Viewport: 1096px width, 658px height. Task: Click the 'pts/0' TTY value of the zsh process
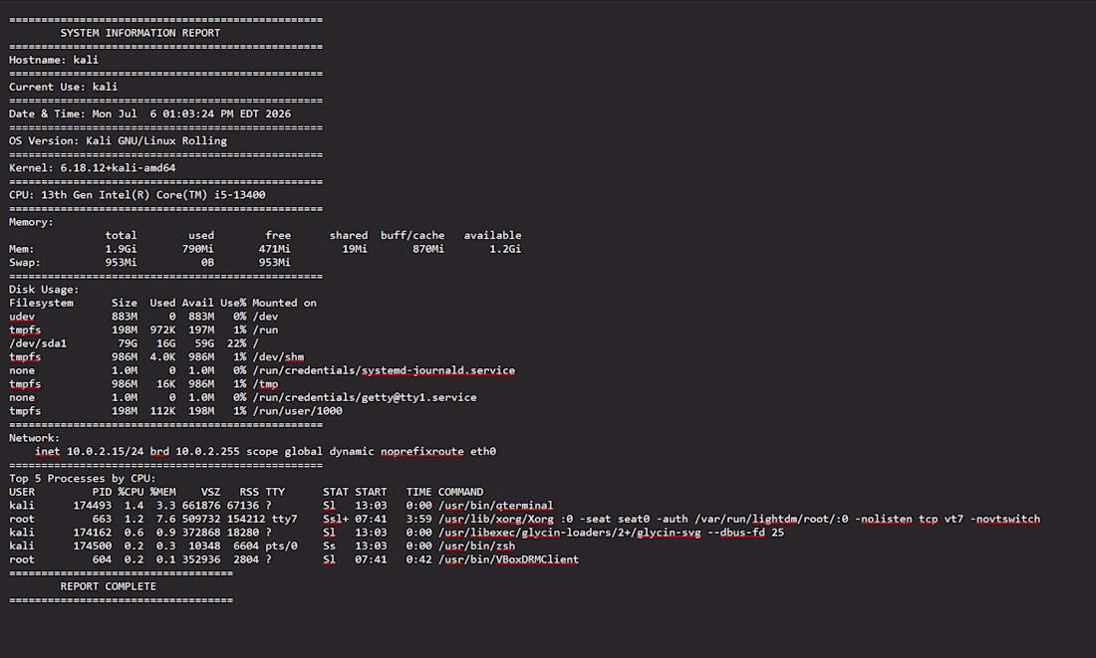click(x=281, y=547)
